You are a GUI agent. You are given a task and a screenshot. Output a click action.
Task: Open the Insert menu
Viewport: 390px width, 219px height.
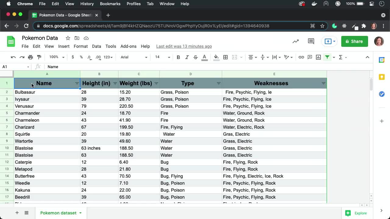coord(64,46)
